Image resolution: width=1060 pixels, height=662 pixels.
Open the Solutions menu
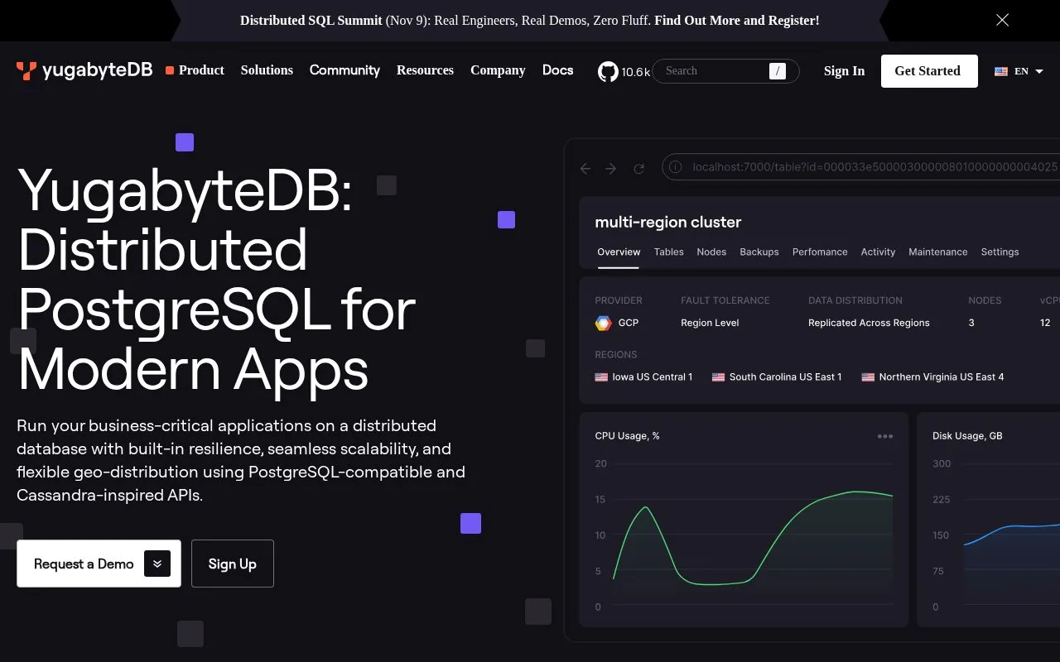point(267,70)
